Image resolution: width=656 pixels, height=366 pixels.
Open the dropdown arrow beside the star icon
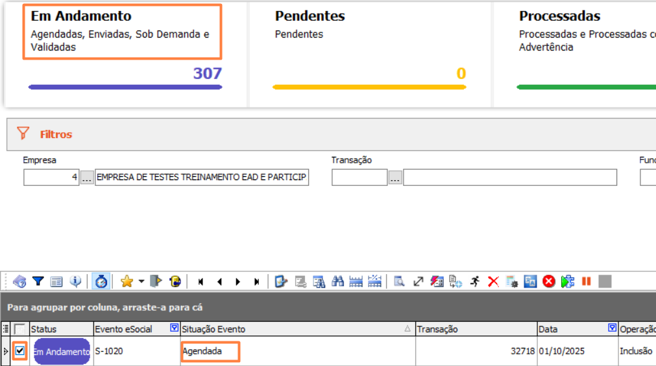tap(141, 282)
